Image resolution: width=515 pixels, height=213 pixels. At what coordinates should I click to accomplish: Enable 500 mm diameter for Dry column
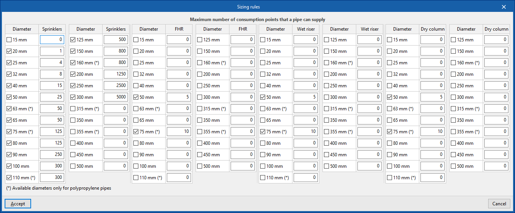[x=454, y=166]
